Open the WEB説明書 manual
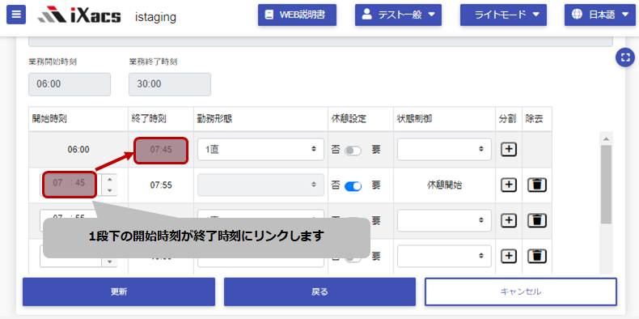The width and height of the screenshot is (639, 319). tap(297, 15)
